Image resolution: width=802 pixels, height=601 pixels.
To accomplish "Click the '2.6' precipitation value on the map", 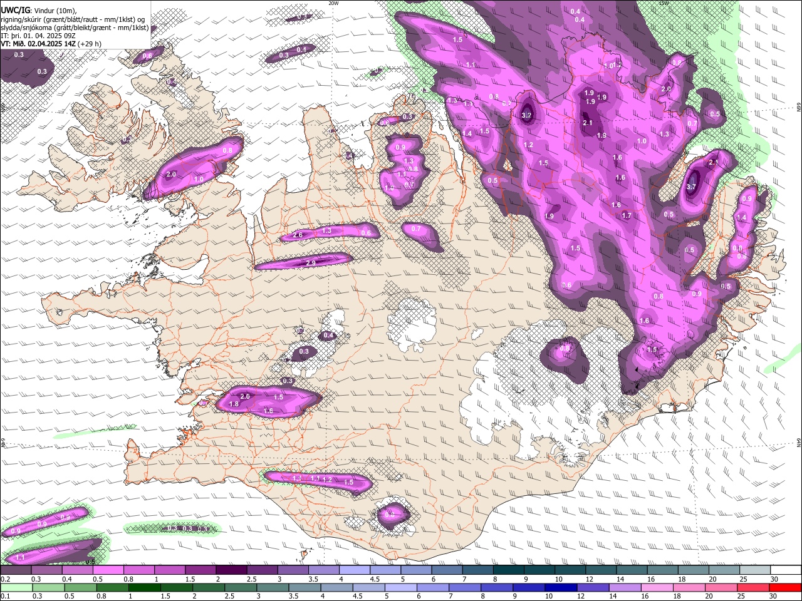I will [x=298, y=235].
